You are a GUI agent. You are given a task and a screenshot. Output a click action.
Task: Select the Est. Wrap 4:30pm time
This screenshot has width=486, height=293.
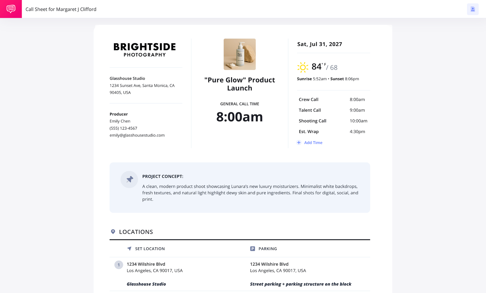pyautogui.click(x=357, y=131)
